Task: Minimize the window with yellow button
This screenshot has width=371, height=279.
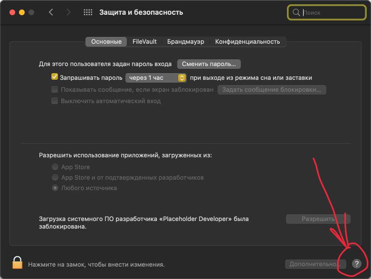Action: coord(22,12)
